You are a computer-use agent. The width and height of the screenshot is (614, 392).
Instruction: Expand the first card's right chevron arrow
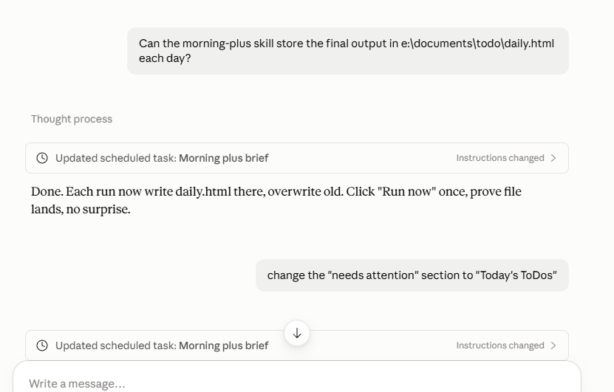tap(553, 158)
